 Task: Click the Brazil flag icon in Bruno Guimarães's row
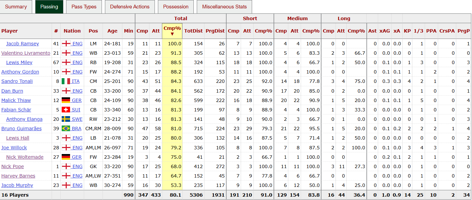pyautogui.click(x=66, y=129)
